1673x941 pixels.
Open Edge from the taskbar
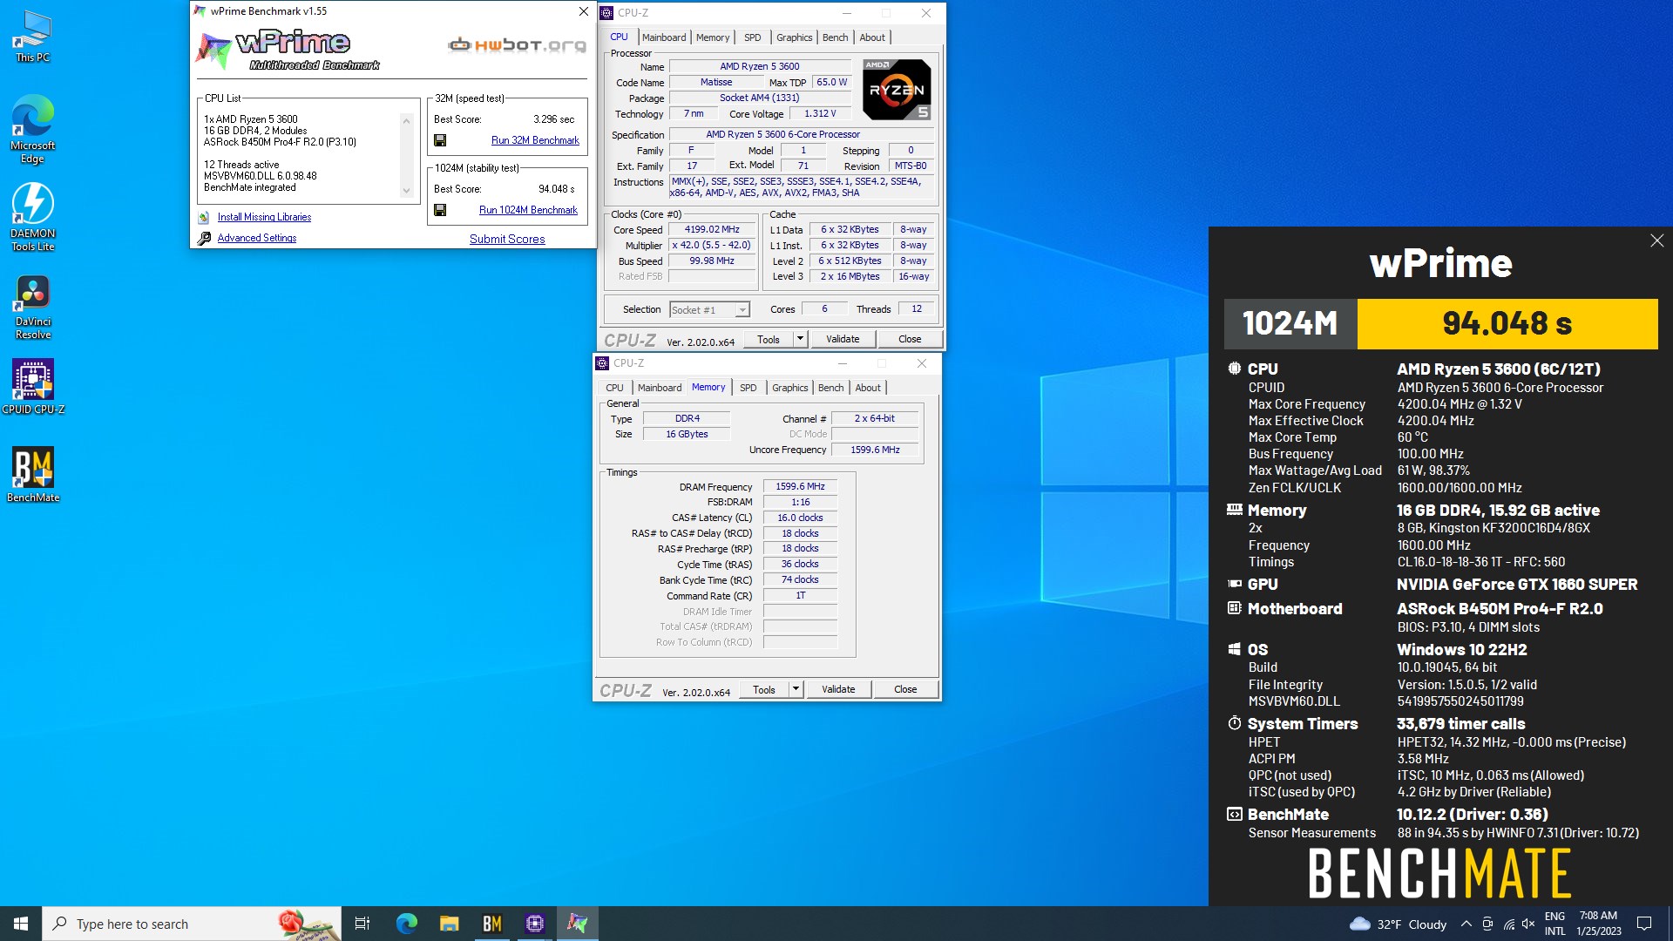pyautogui.click(x=406, y=924)
